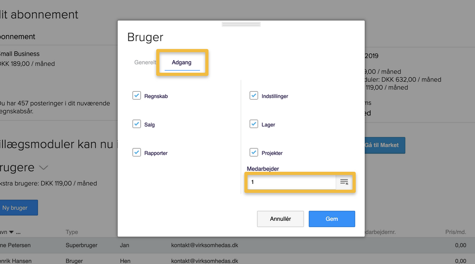Viewport: 475px width, 264px height.
Task: Select the Adgang tab
Action: pyautogui.click(x=182, y=62)
